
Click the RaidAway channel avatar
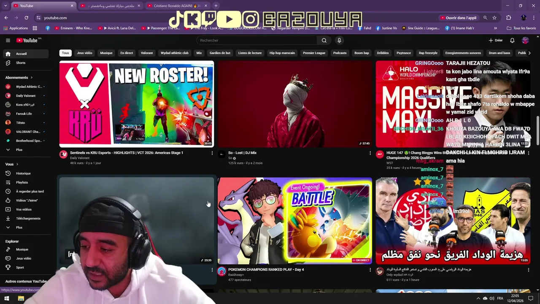[221, 271]
